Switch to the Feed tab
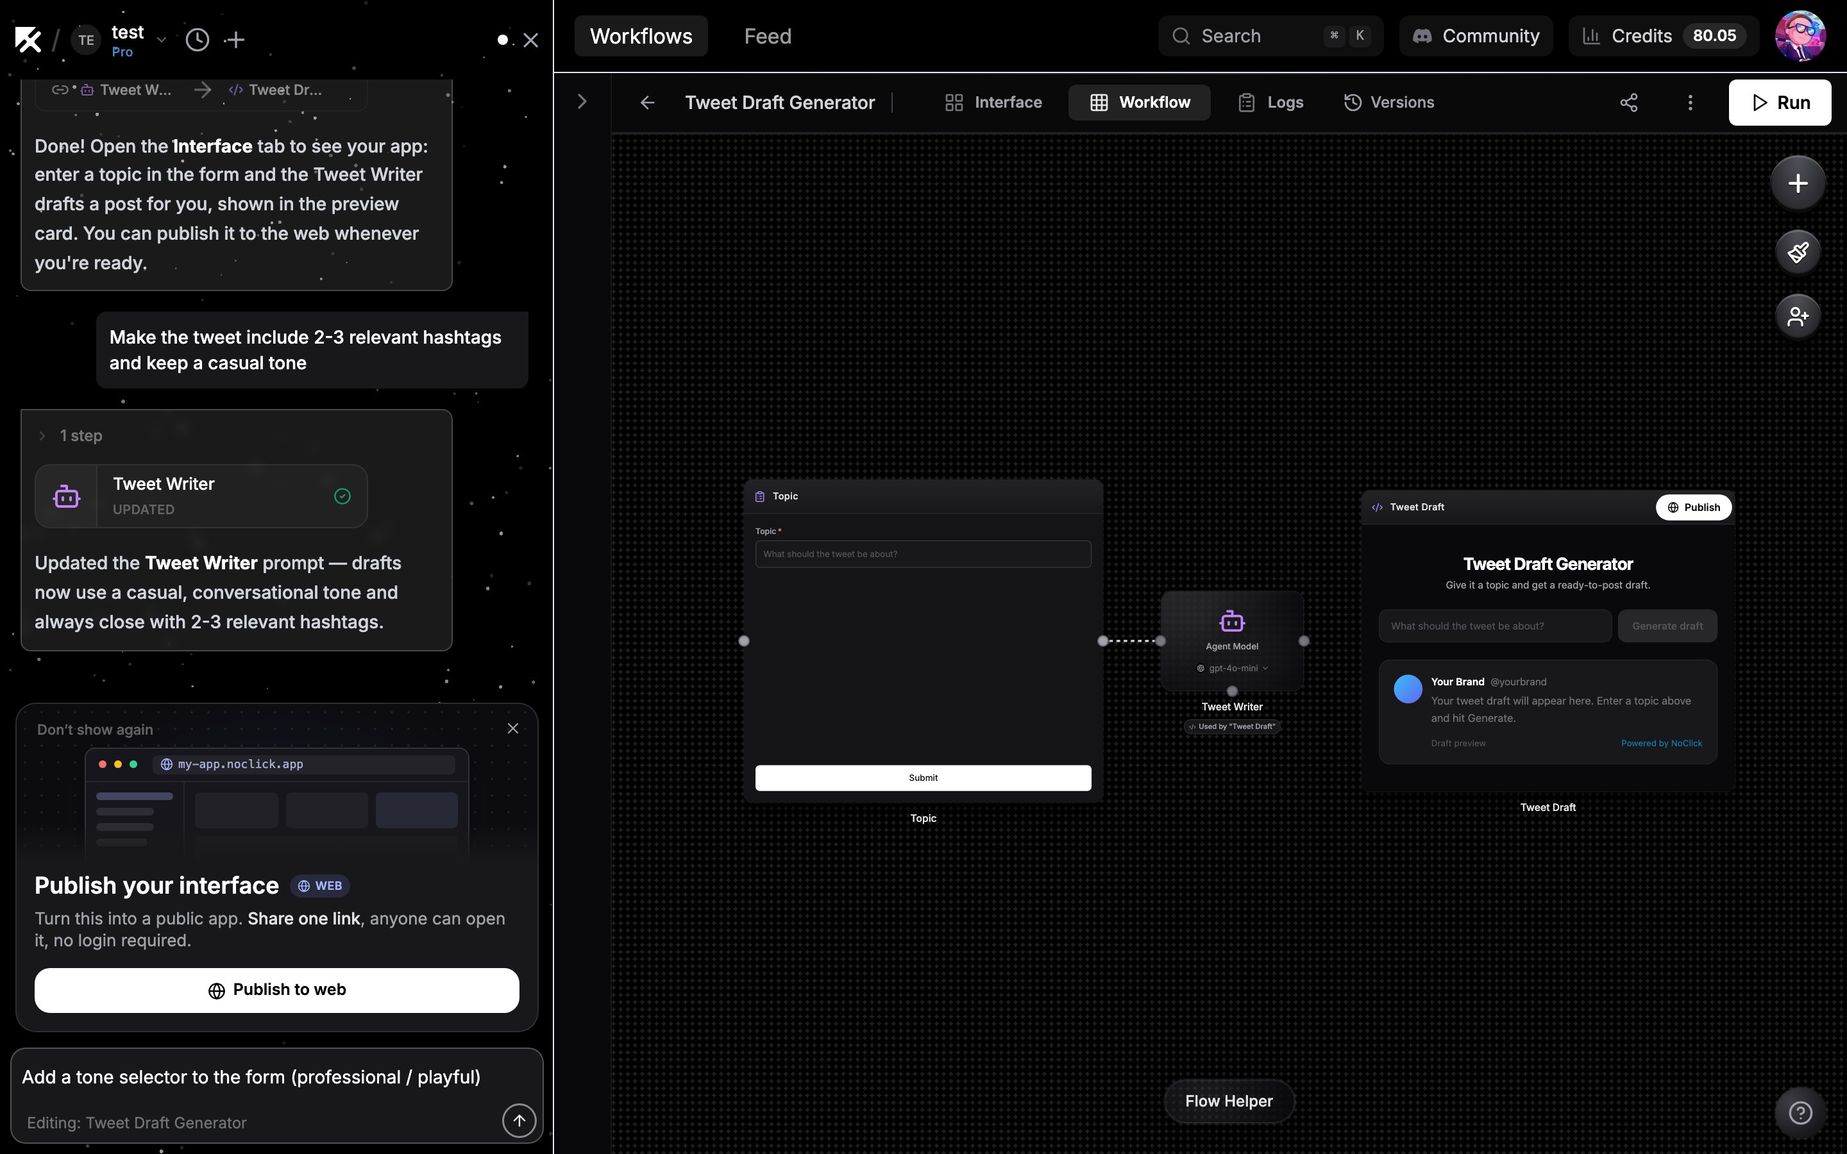This screenshot has height=1154, width=1847. (x=768, y=36)
